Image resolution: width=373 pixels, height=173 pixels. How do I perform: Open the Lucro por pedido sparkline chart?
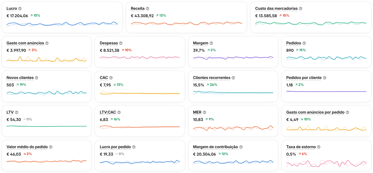pos(140,162)
